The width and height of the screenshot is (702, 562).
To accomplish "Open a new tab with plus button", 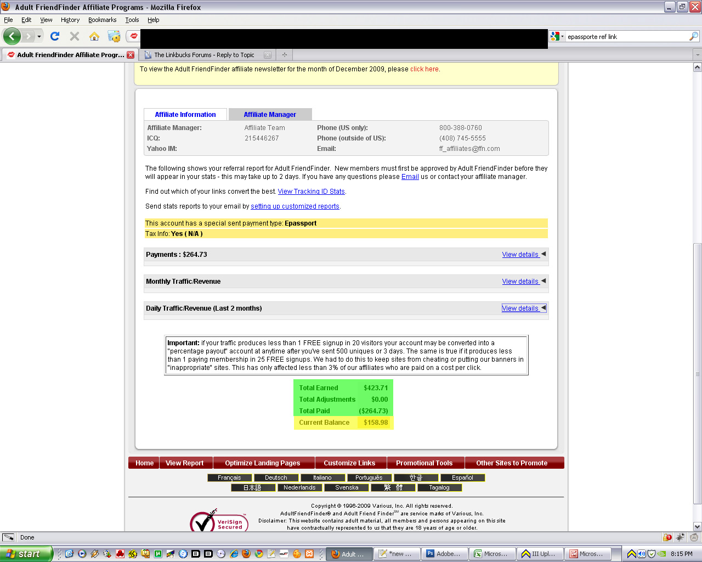I will [x=284, y=55].
